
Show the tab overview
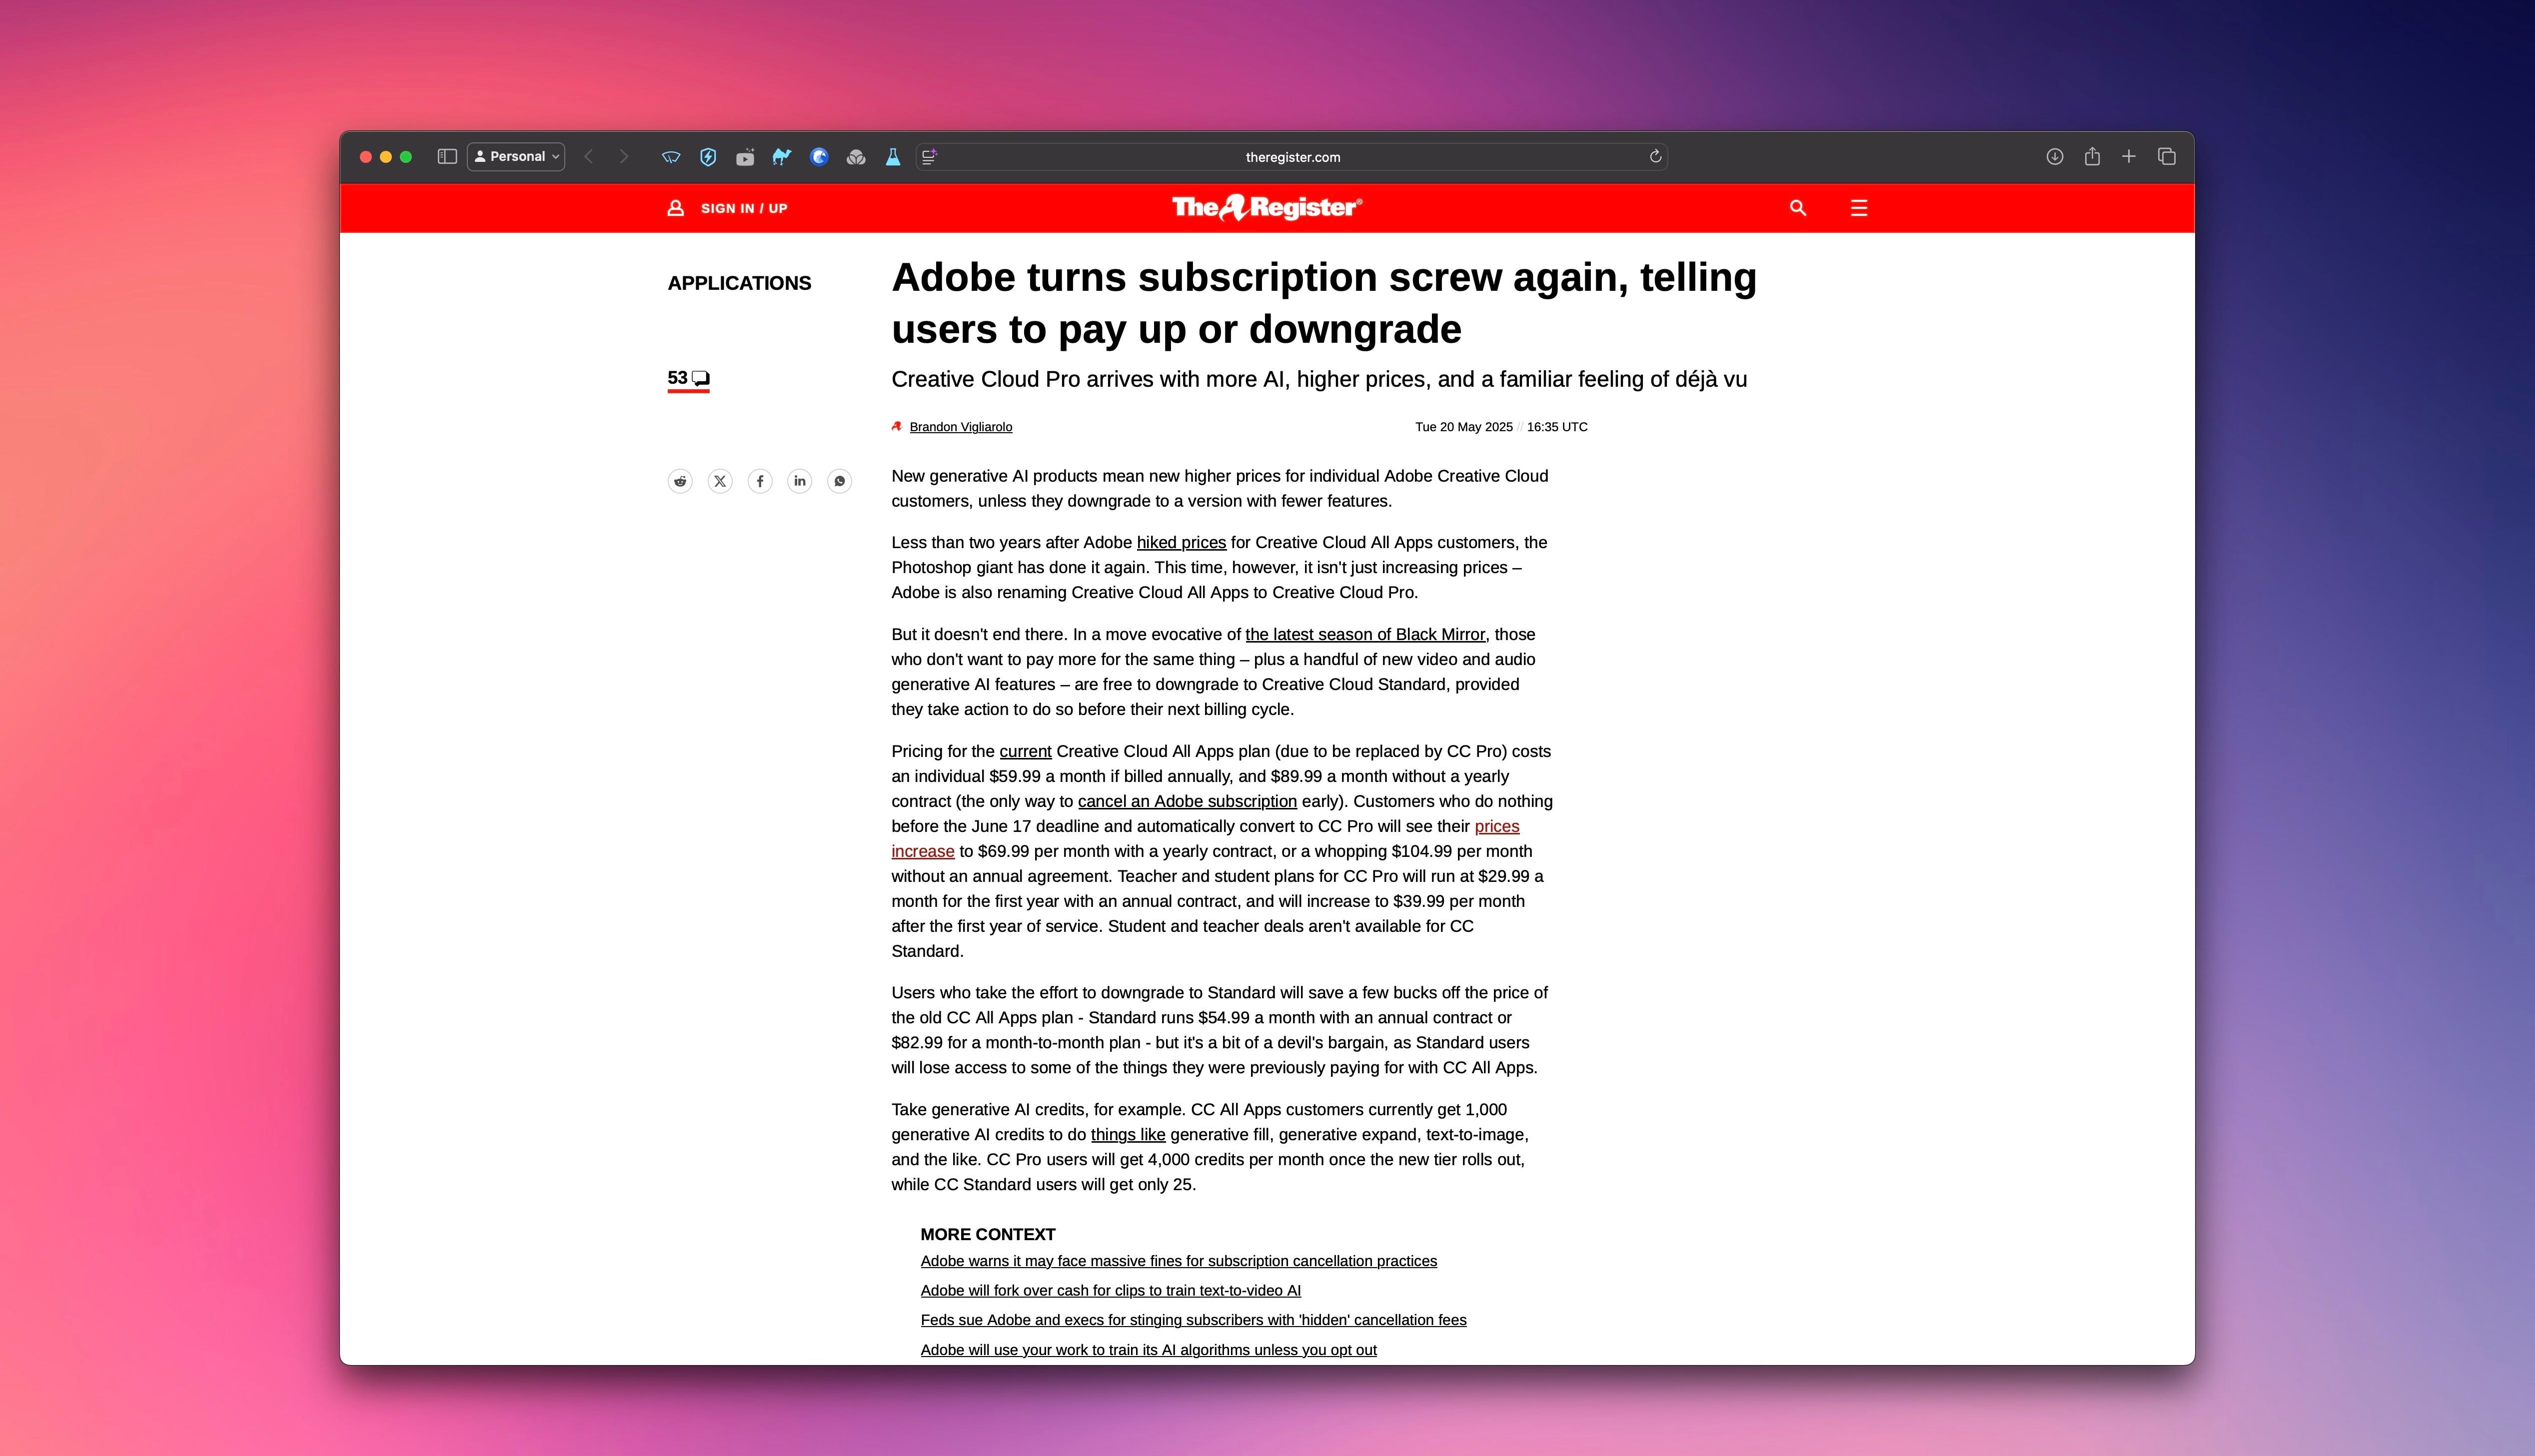2167,157
